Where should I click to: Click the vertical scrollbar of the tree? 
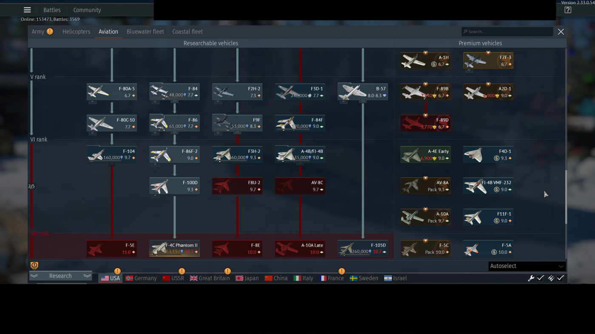pos(566,197)
